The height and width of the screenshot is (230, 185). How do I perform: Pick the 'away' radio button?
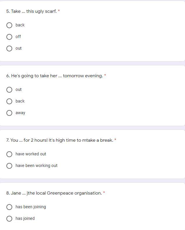(x=9, y=113)
